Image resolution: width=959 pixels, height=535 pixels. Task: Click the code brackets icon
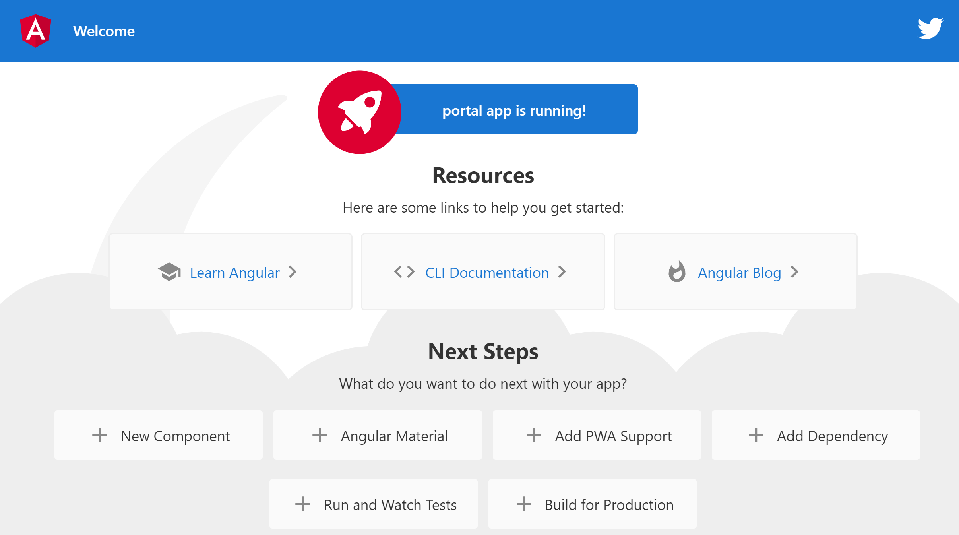click(x=404, y=272)
